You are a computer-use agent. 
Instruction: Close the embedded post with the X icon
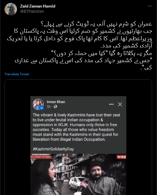120,104
